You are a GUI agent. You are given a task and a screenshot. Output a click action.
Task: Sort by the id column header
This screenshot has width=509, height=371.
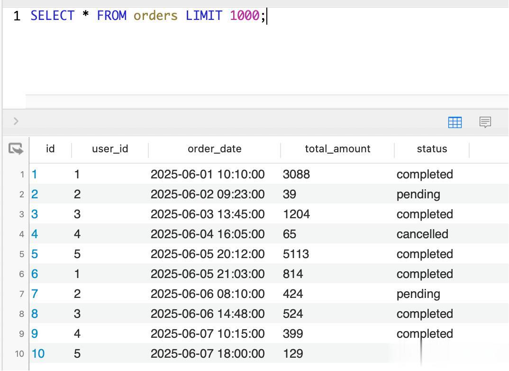click(x=50, y=149)
